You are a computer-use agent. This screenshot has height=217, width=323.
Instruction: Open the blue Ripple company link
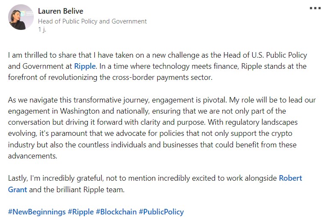[x=85, y=66]
